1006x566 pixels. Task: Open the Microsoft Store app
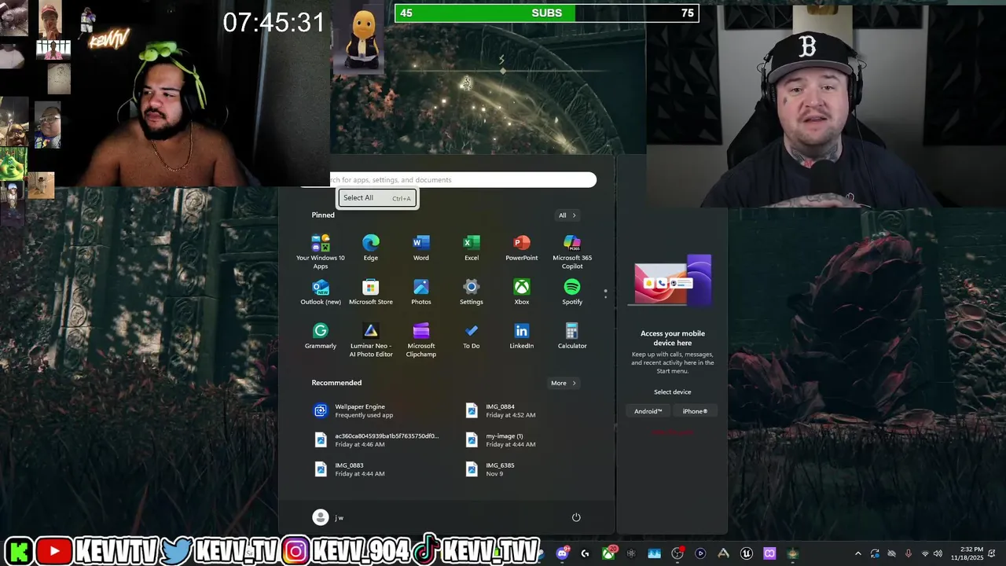click(x=370, y=292)
